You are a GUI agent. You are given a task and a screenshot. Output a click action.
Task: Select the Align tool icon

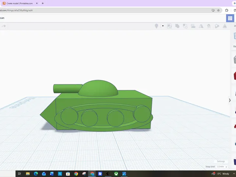point(193,26)
